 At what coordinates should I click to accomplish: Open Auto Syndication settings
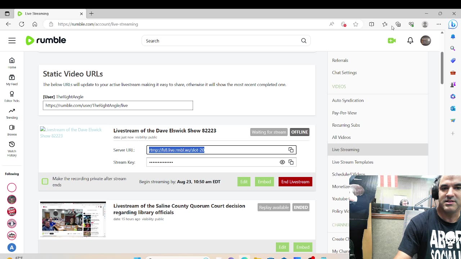pos(348,100)
